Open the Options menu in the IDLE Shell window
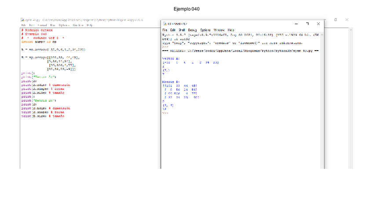Screen dimensions: 373x210 (205, 30)
